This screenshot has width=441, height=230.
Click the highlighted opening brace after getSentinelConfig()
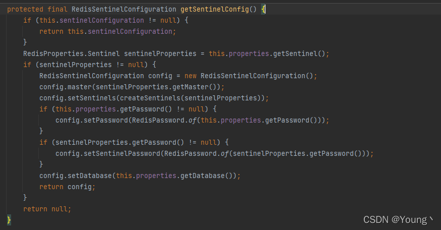[263, 9]
